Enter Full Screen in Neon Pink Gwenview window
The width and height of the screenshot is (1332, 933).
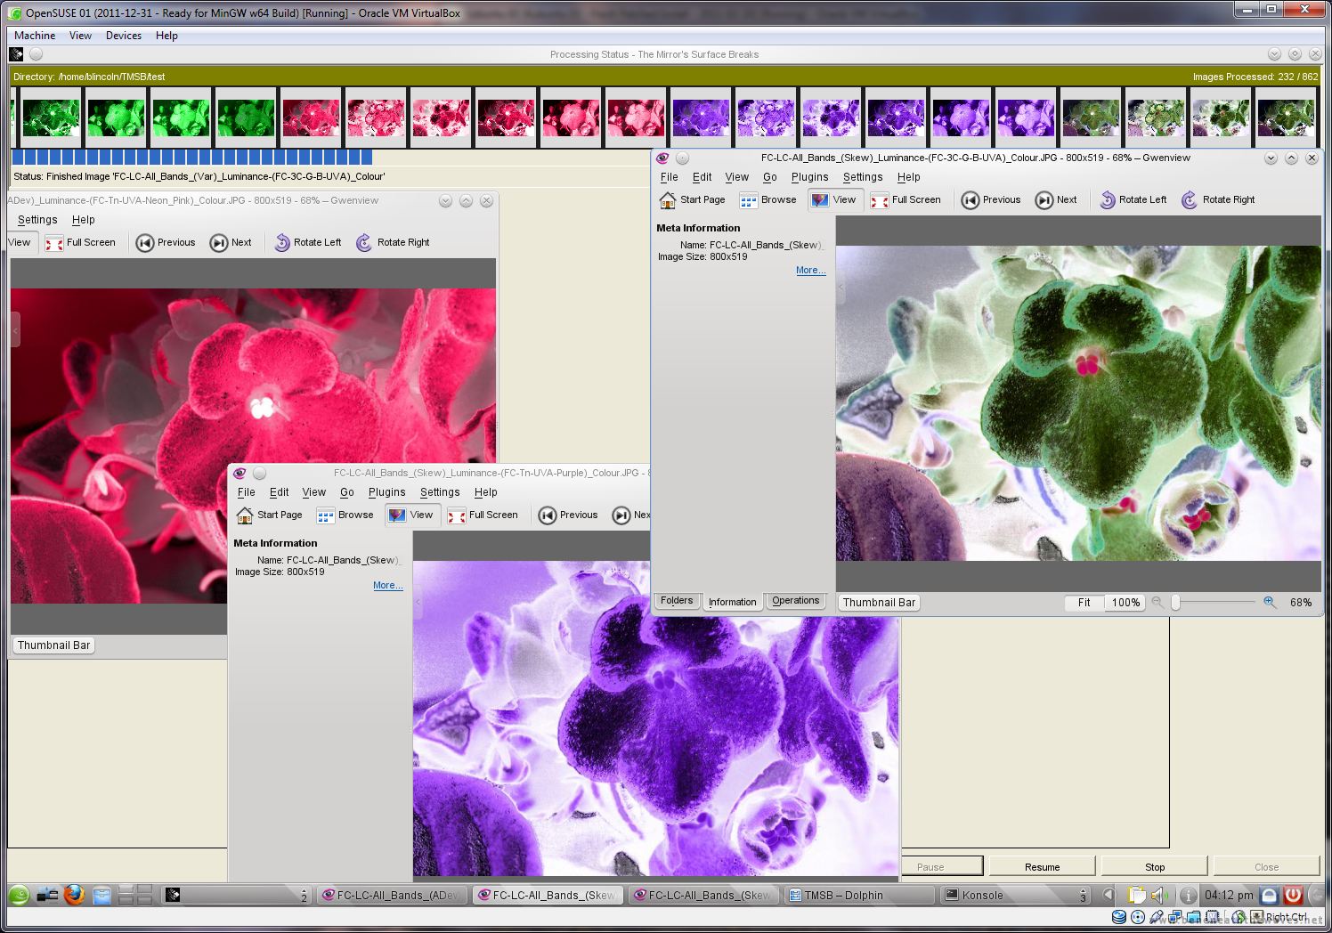click(x=80, y=243)
